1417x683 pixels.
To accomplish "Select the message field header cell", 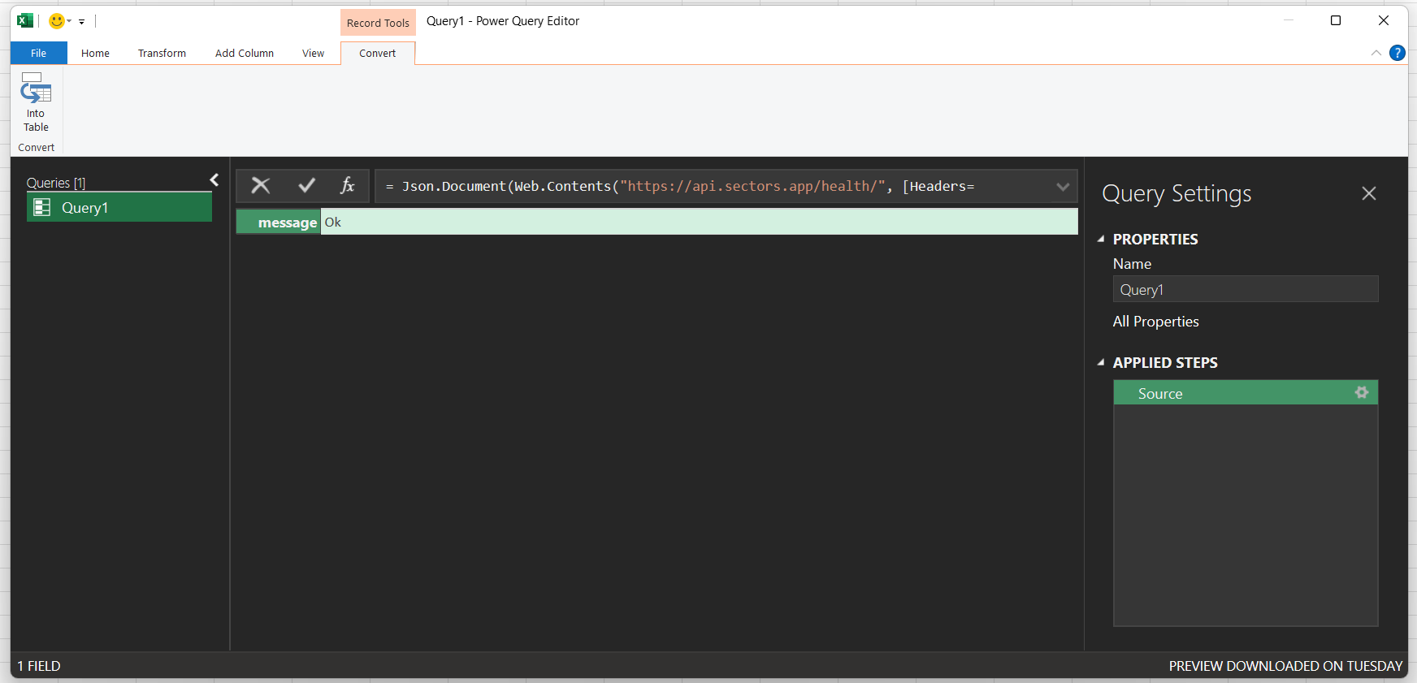I will click(279, 222).
